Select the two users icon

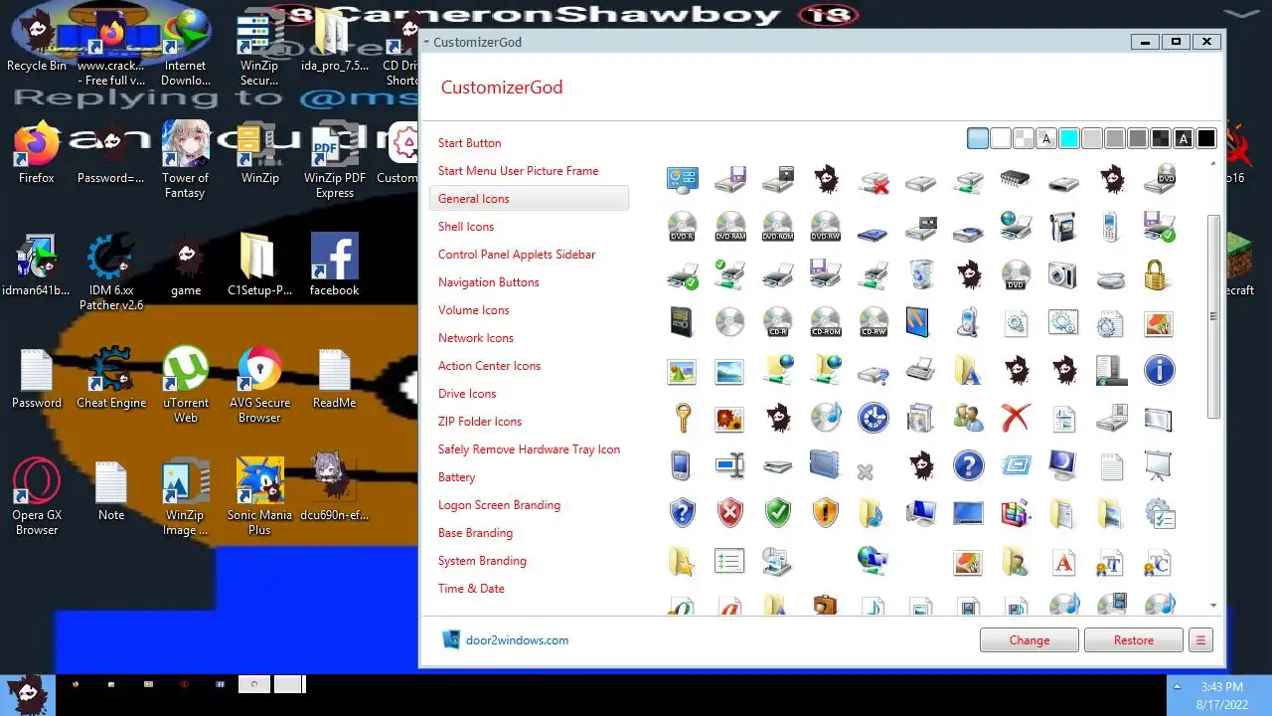[968, 419]
